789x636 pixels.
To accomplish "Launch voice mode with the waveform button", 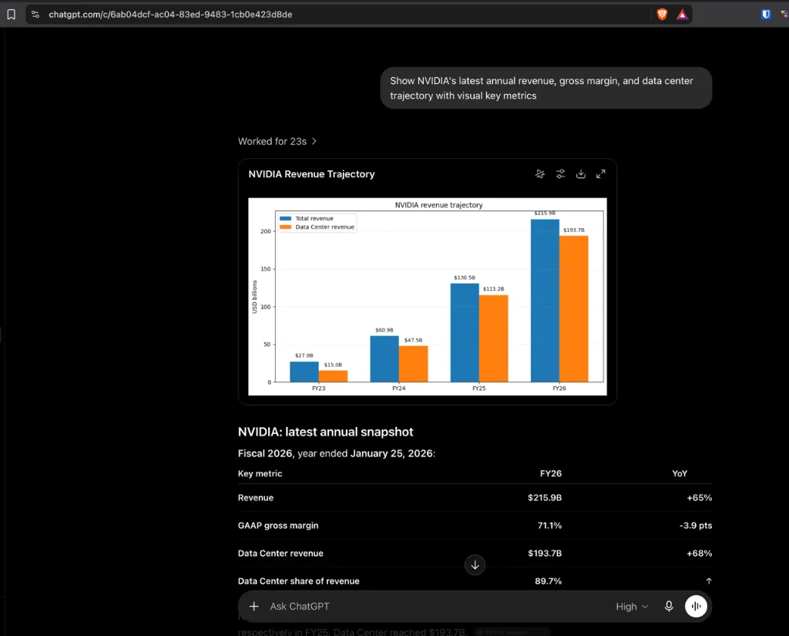I will click(x=696, y=606).
